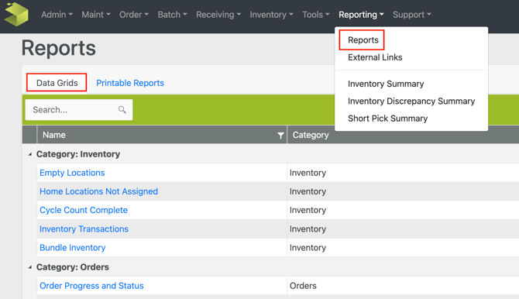Open the Inventory dropdown menu
This screenshot has height=299, width=519.
click(x=271, y=15)
